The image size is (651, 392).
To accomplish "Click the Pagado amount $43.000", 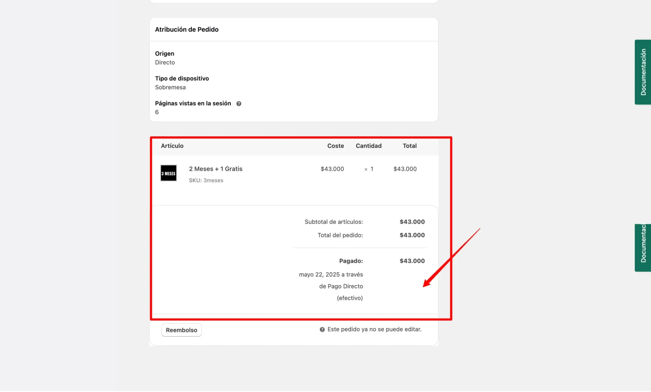I will click(412, 261).
